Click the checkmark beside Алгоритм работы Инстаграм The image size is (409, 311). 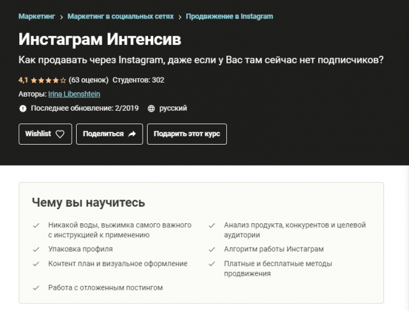pos(212,249)
